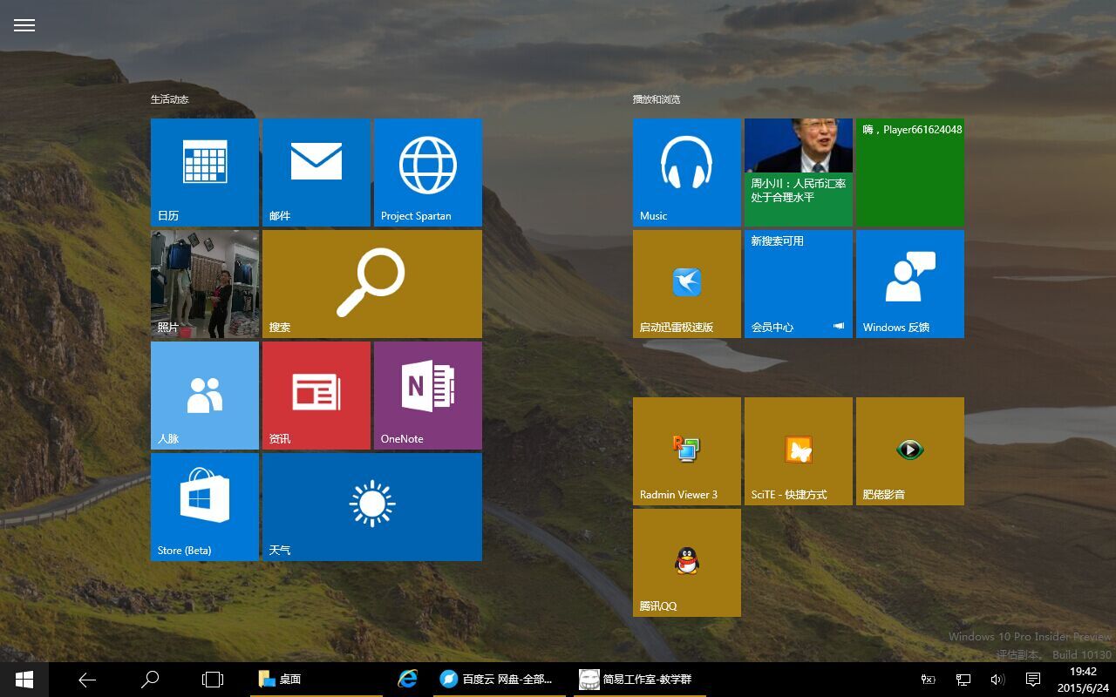Open the 邮件 mail tile
The height and width of the screenshot is (697, 1116).
click(x=316, y=173)
